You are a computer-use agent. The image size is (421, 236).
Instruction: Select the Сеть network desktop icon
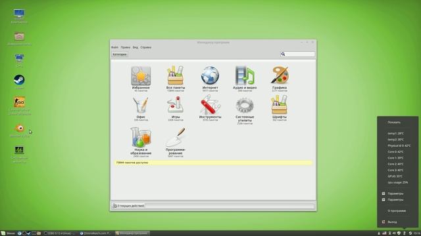click(x=19, y=60)
